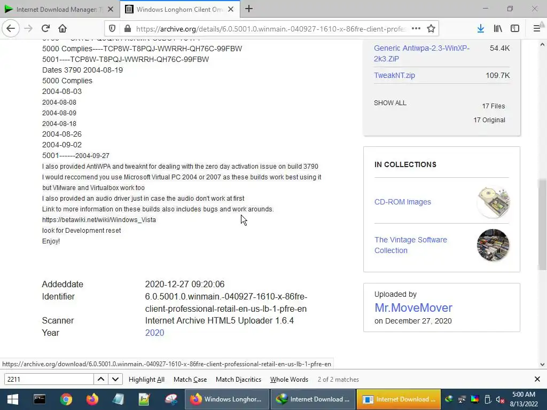Image resolution: width=547 pixels, height=410 pixels.
Task: Go to the browser home page
Action: (62, 28)
